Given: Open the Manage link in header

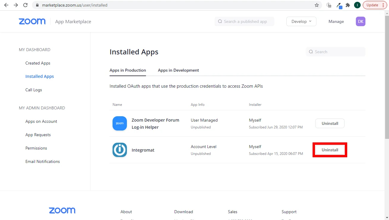Looking at the screenshot, I should click(x=336, y=21).
